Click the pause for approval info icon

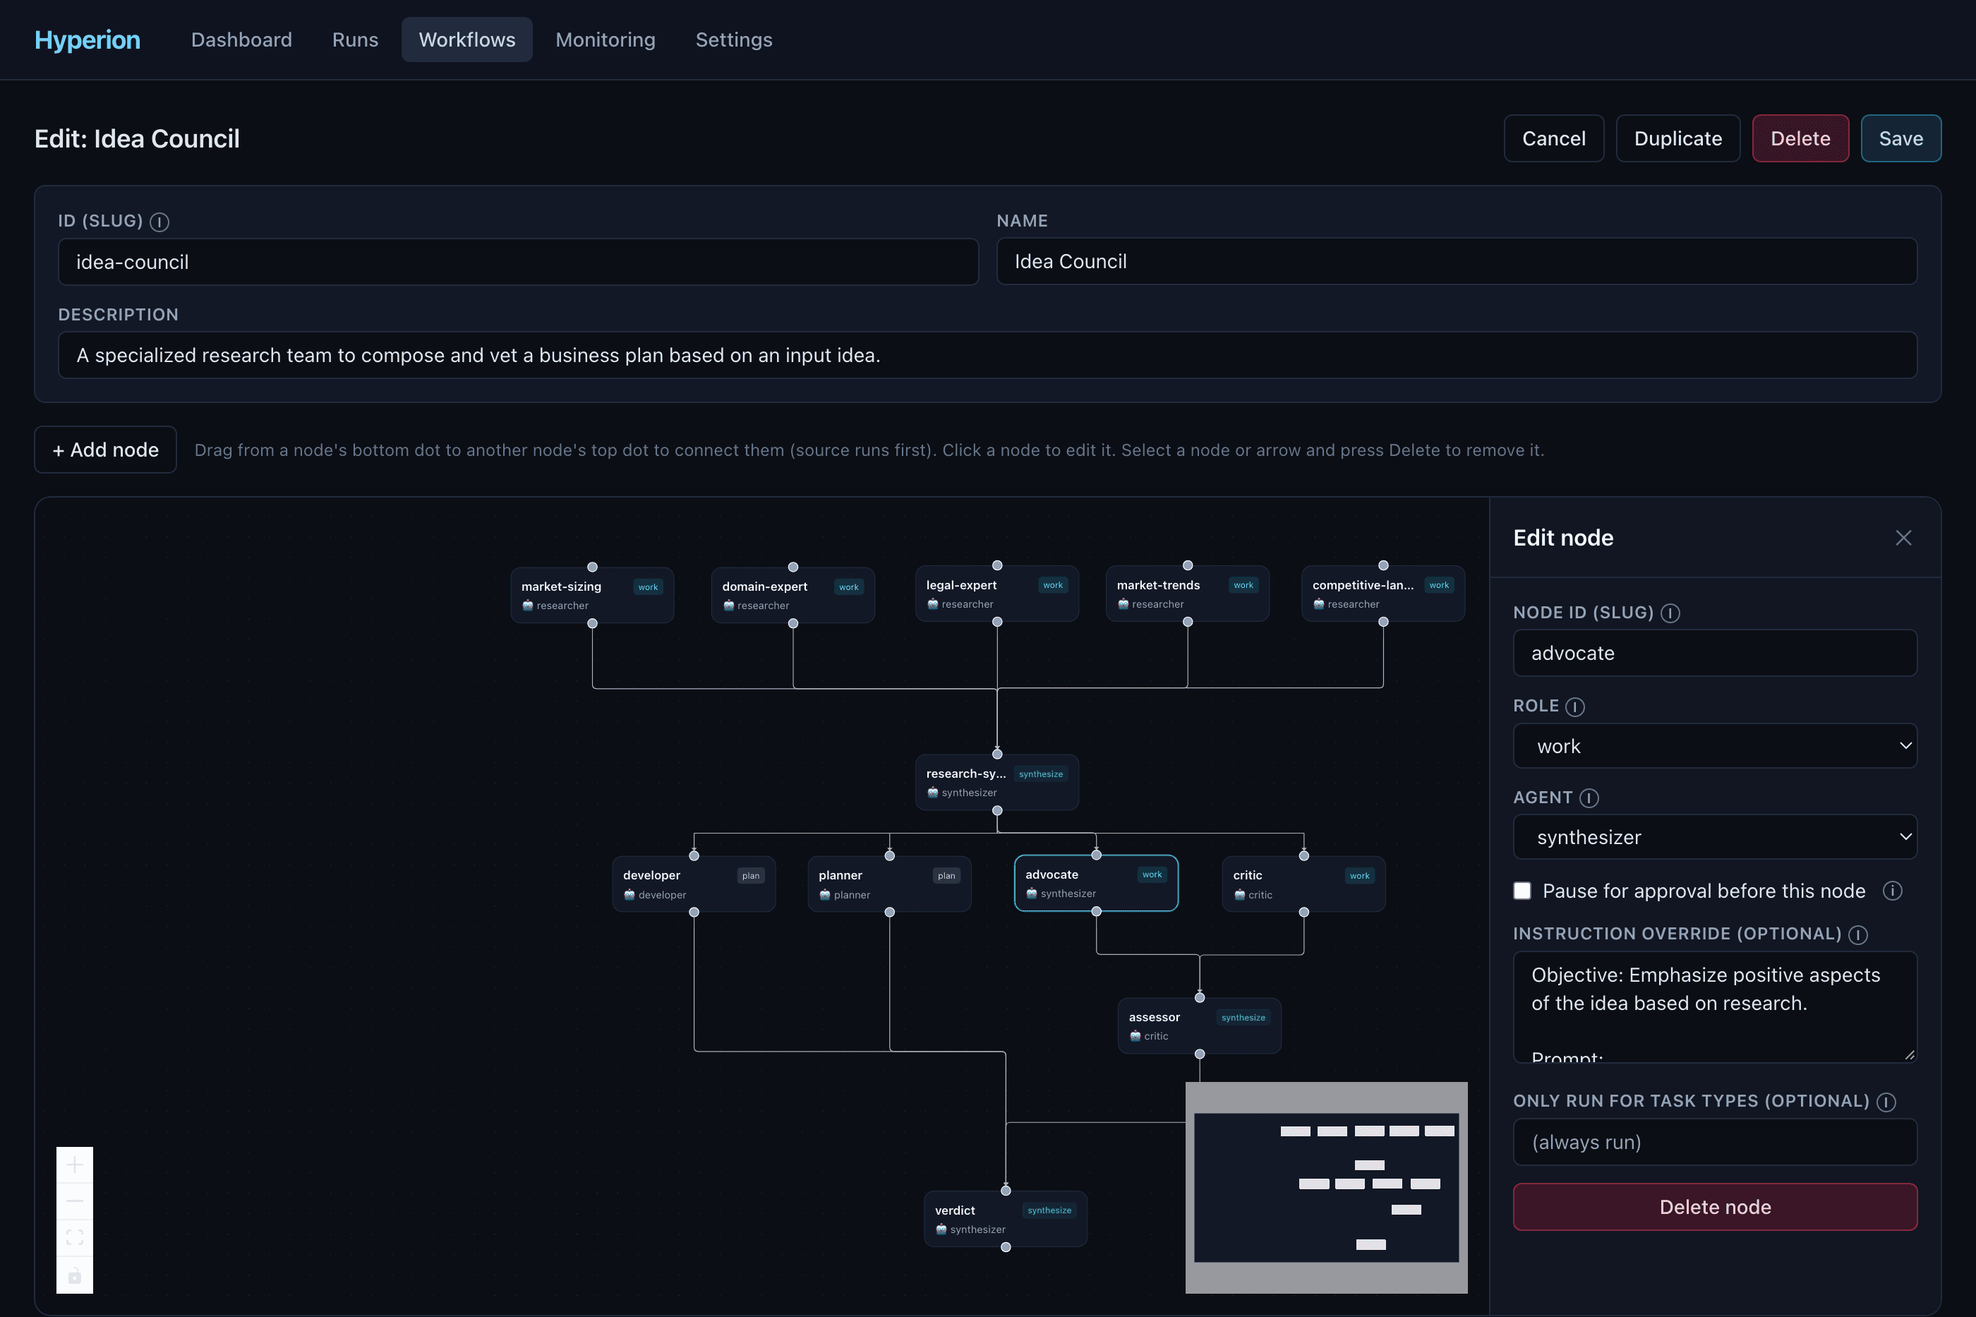[x=1892, y=890]
